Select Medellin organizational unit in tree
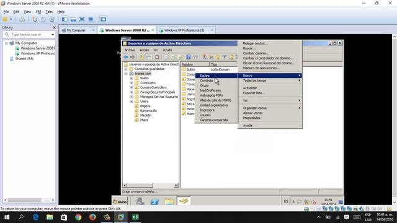This screenshot has height=223, width=397. pyautogui.click(x=146, y=115)
